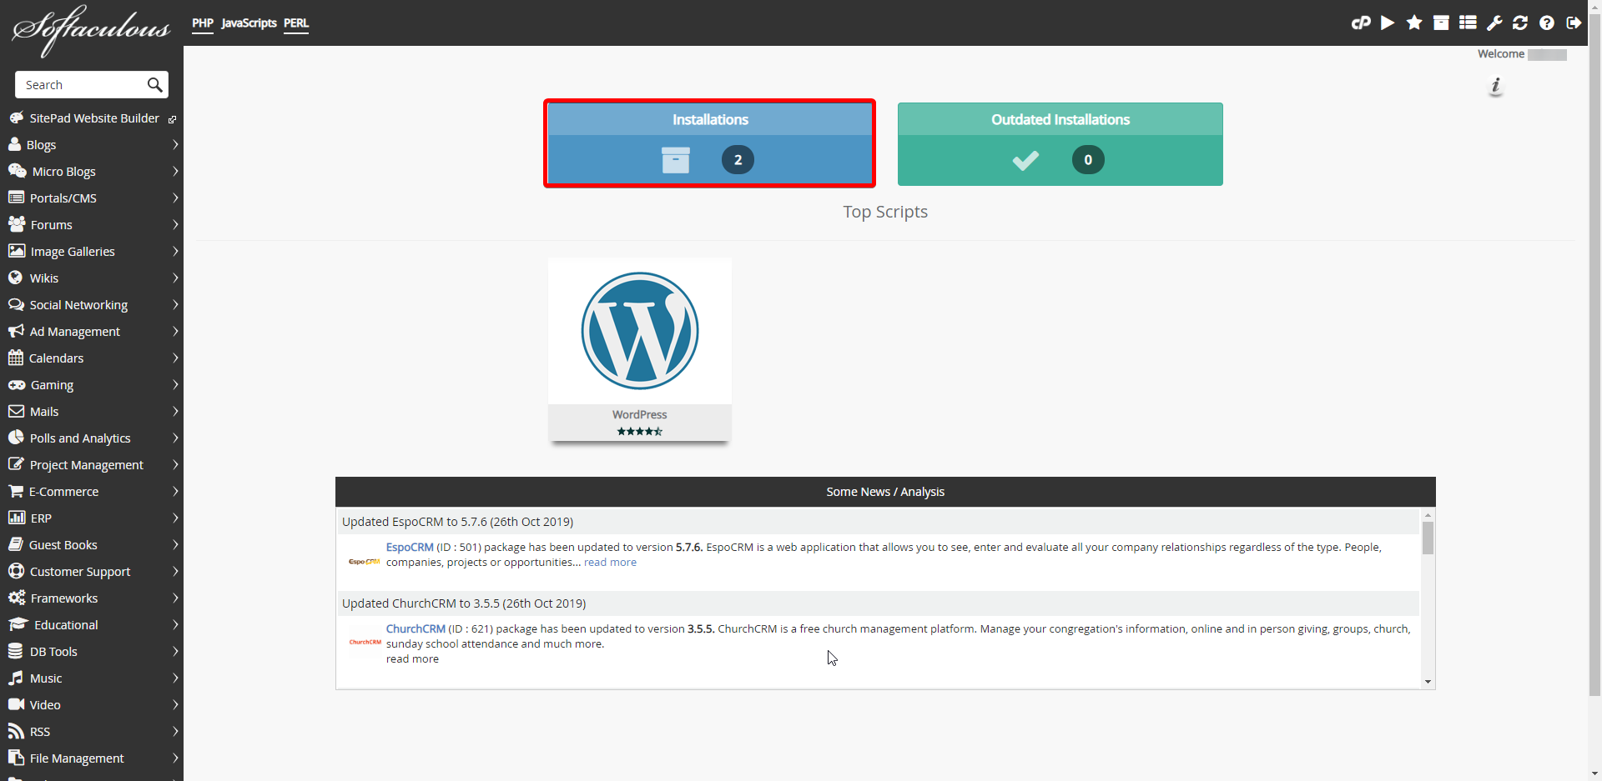Click the E-Commerce cart icon
Screen dimensions: 1602x781
pos(16,491)
